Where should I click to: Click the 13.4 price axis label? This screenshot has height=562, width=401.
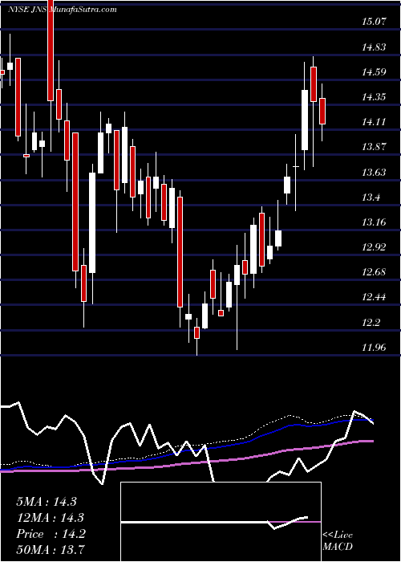(371, 198)
